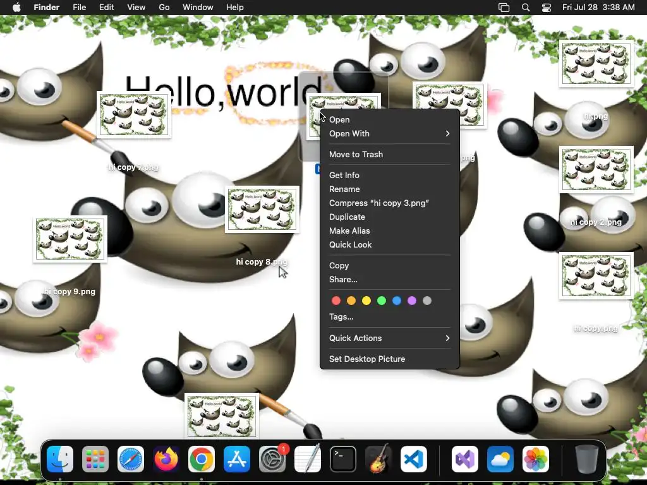Launch Firefox from the Dock

click(x=166, y=459)
